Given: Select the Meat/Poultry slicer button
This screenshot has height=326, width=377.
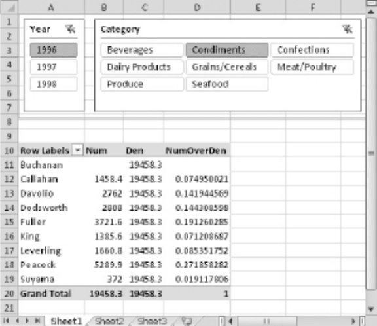Looking at the screenshot, I should coord(312,67).
